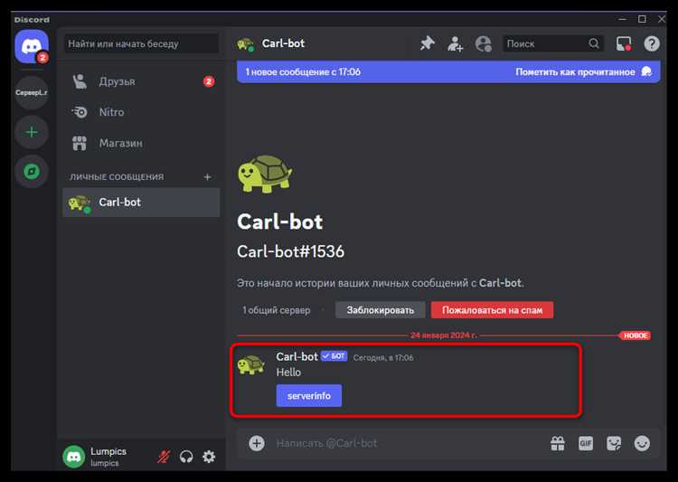Create a new DM with plus icon

(208, 177)
